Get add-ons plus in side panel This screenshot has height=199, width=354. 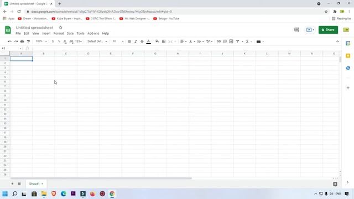[348, 88]
